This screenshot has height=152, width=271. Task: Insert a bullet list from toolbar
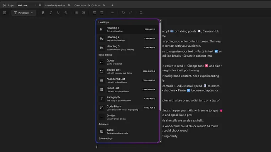pos(76,13)
